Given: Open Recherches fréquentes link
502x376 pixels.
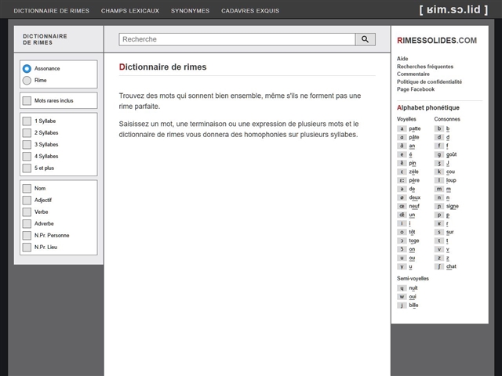Looking at the screenshot, I should tap(425, 67).
